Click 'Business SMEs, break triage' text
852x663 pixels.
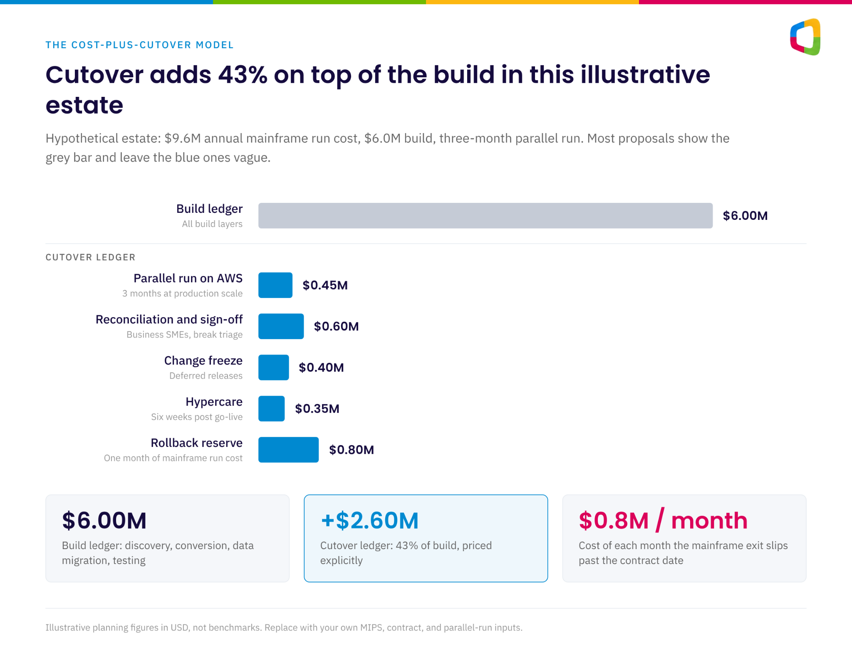click(x=184, y=335)
